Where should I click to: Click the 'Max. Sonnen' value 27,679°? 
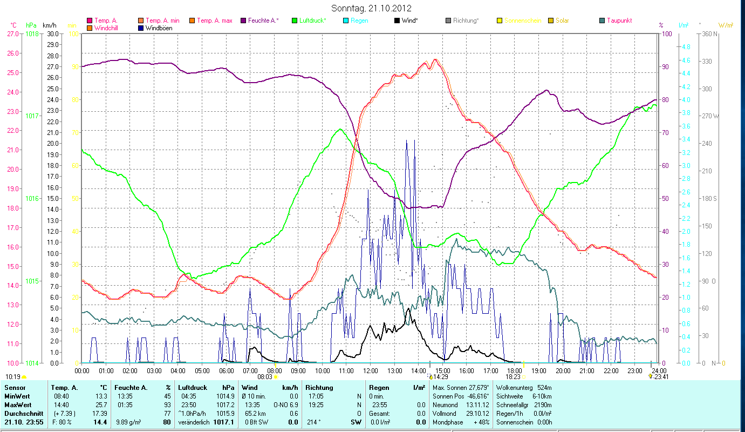pyautogui.click(x=478, y=387)
